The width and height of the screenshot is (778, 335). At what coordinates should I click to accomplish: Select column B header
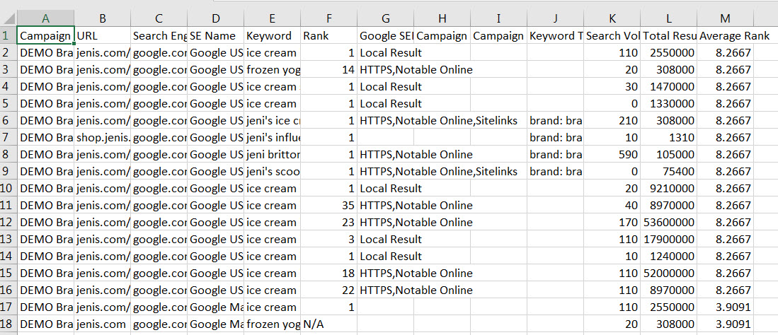(103, 19)
